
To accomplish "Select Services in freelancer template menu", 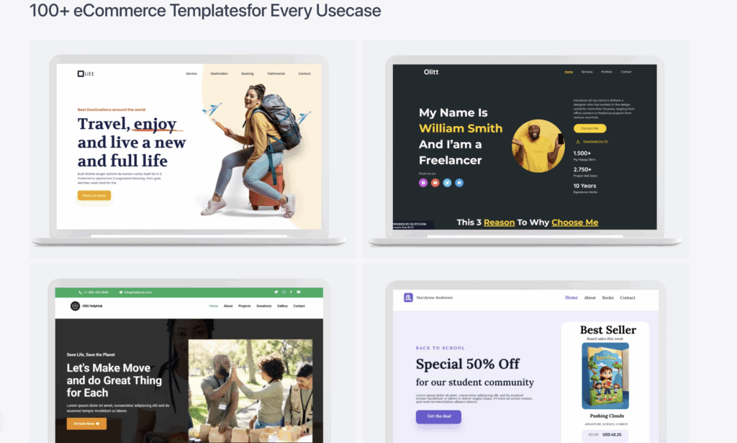I will click(x=587, y=72).
